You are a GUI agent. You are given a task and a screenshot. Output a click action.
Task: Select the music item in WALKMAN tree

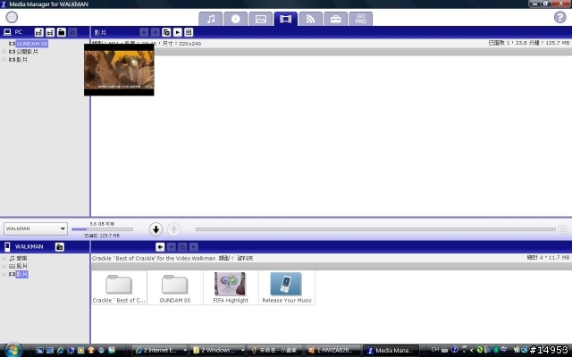(21, 258)
